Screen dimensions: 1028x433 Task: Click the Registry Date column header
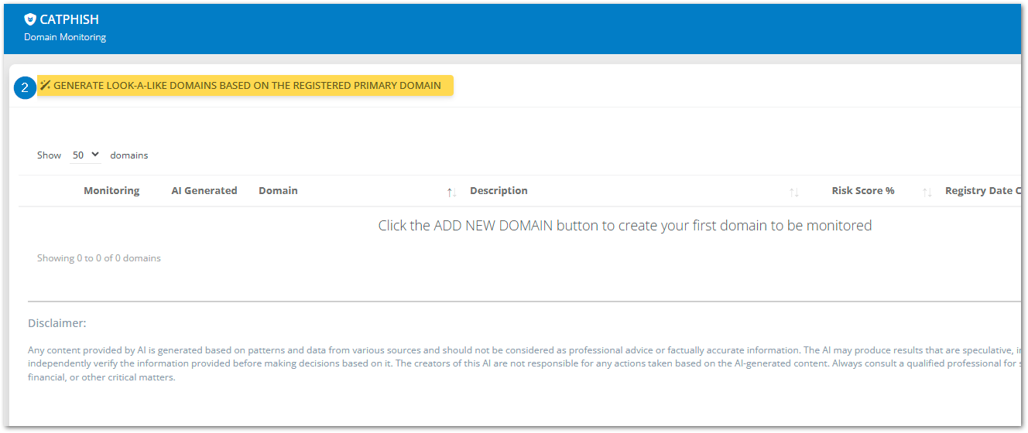coord(983,191)
